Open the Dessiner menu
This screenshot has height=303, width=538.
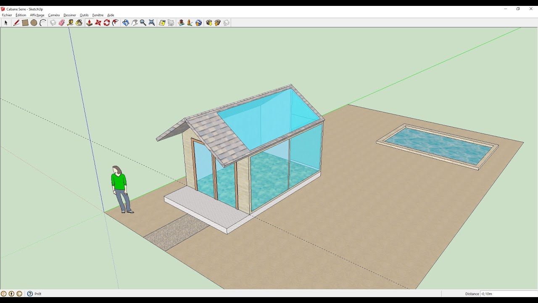pos(70,15)
